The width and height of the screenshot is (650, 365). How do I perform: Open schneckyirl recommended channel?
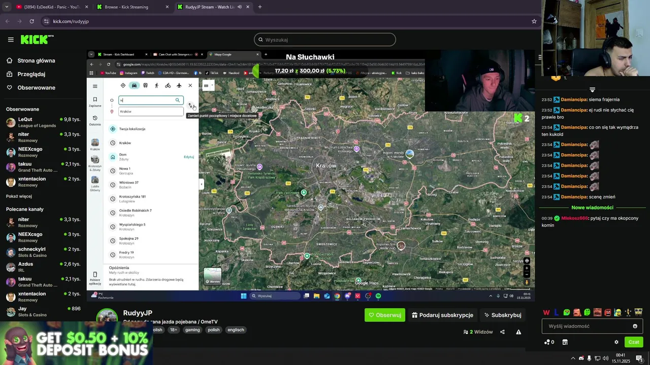(x=43, y=252)
